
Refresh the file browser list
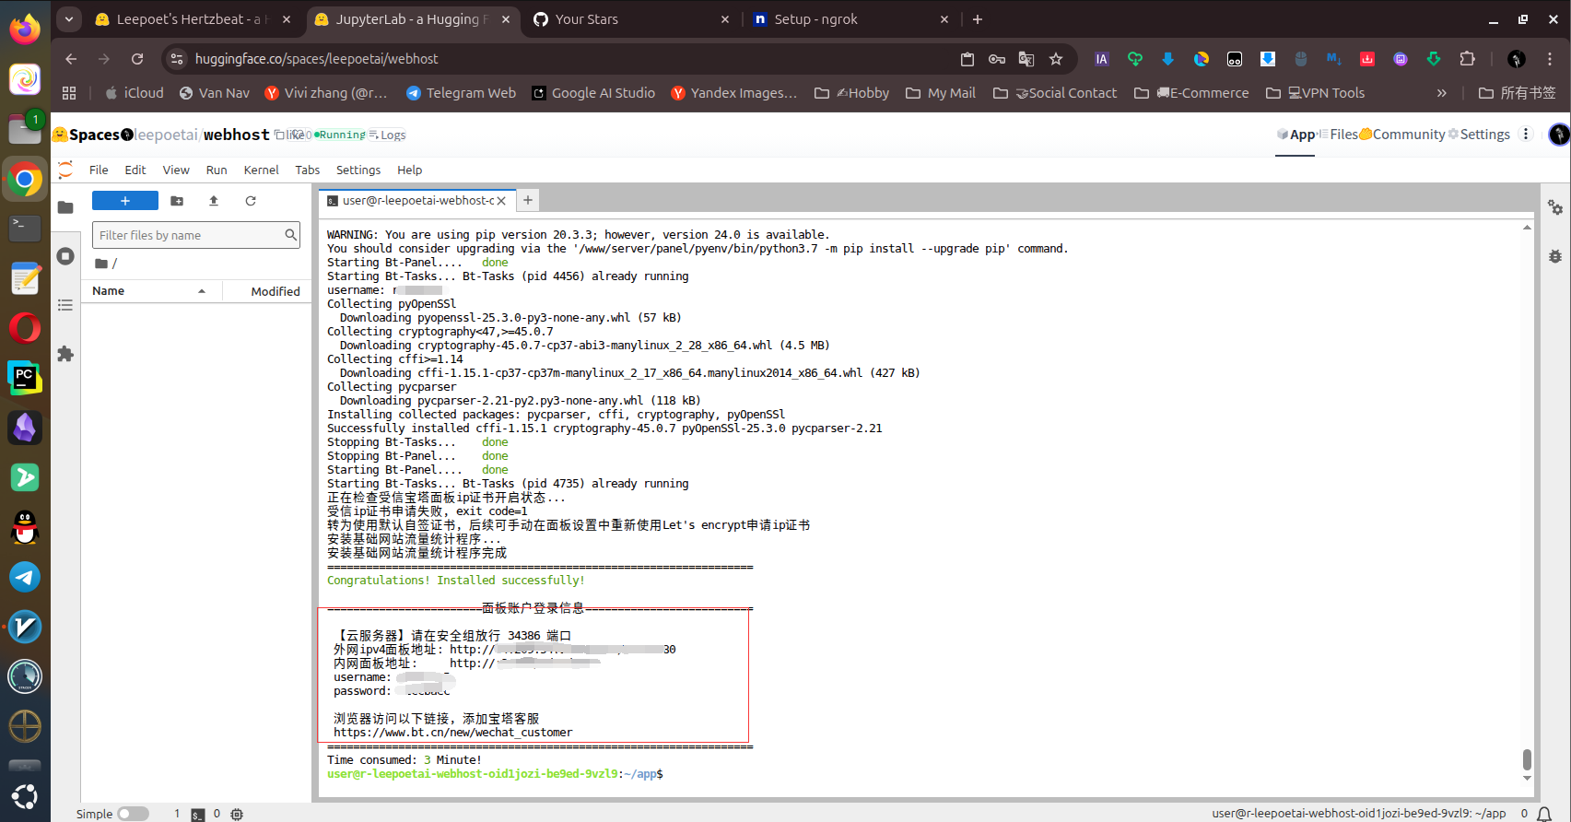click(x=251, y=201)
